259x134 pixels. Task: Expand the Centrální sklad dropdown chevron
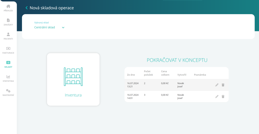click(x=63, y=28)
